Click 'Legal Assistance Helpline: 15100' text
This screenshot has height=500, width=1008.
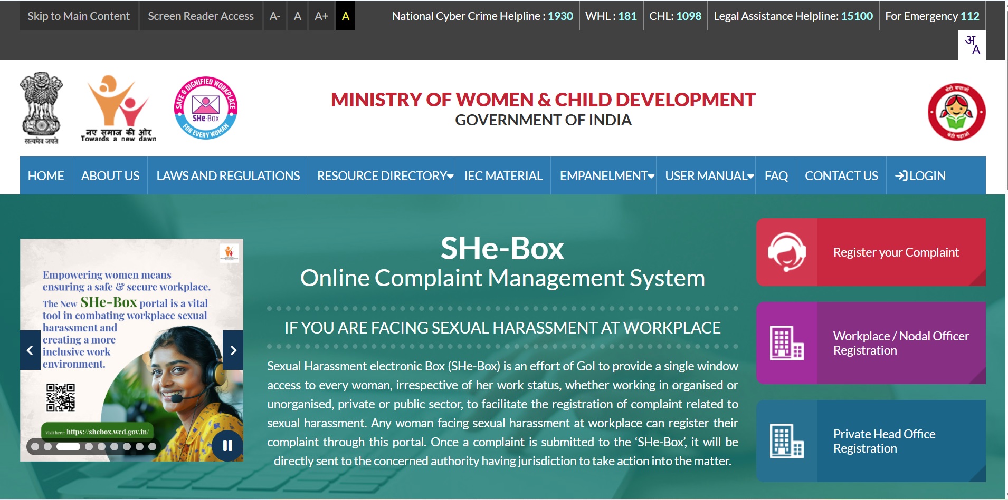click(x=793, y=16)
